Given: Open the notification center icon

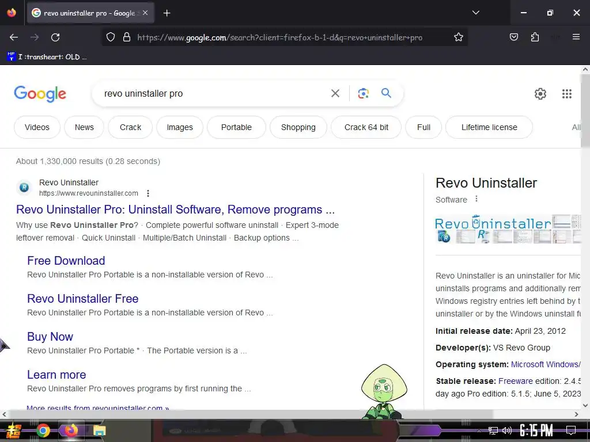Looking at the screenshot, I should [571, 430].
